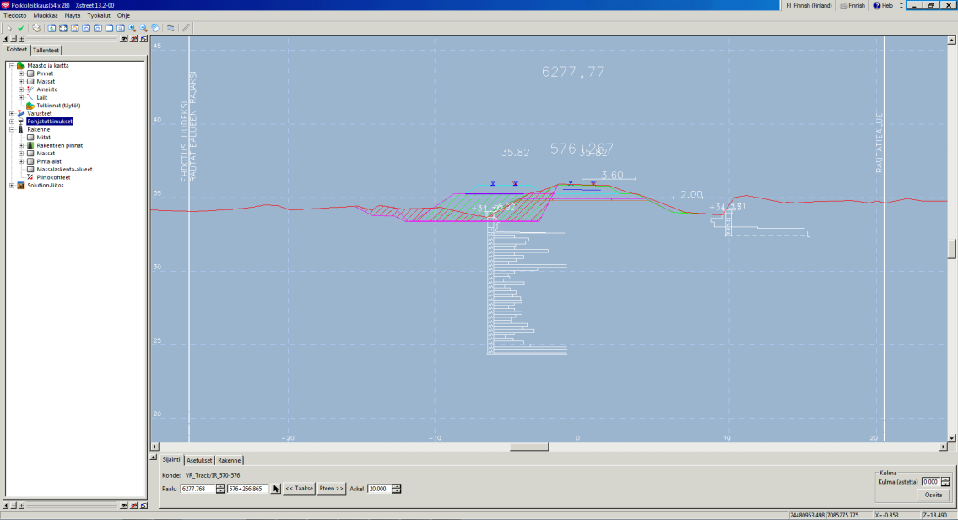This screenshot has width=958, height=520.
Task: Click the Varusteet signpost icon
Action: (21, 114)
